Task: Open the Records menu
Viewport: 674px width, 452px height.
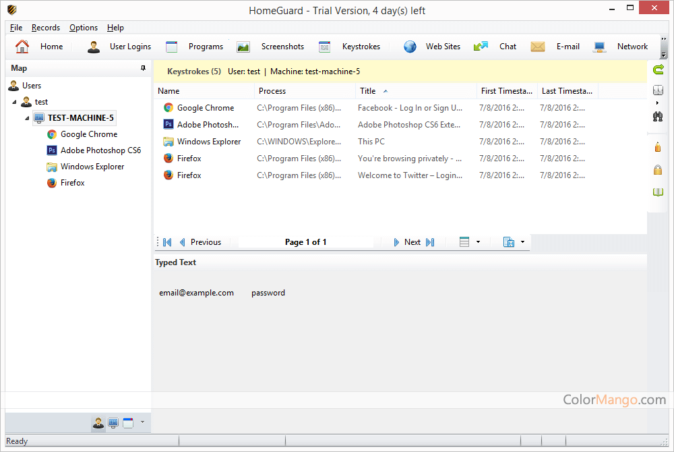Action: click(46, 28)
